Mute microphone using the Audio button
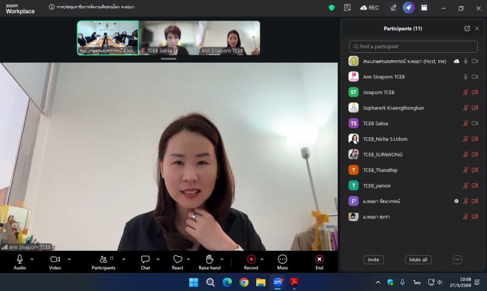 19,262
